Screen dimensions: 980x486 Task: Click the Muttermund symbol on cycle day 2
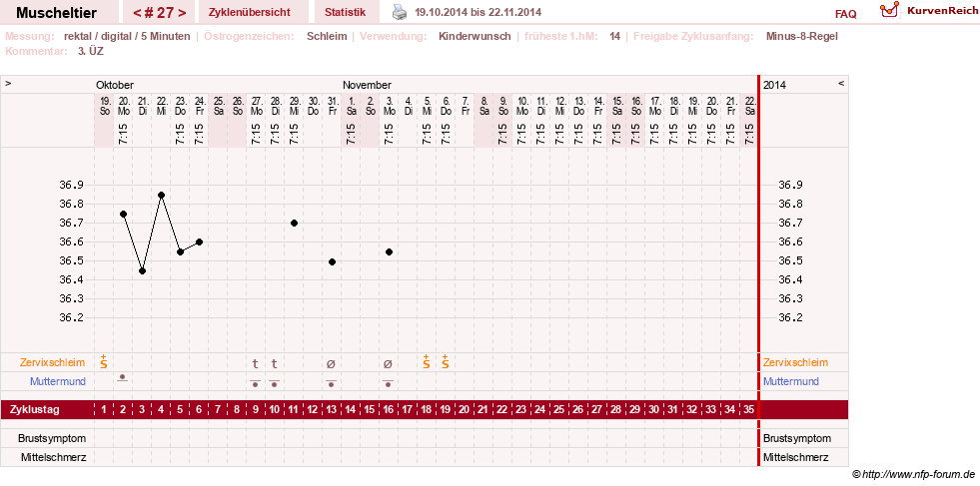pyautogui.click(x=123, y=378)
